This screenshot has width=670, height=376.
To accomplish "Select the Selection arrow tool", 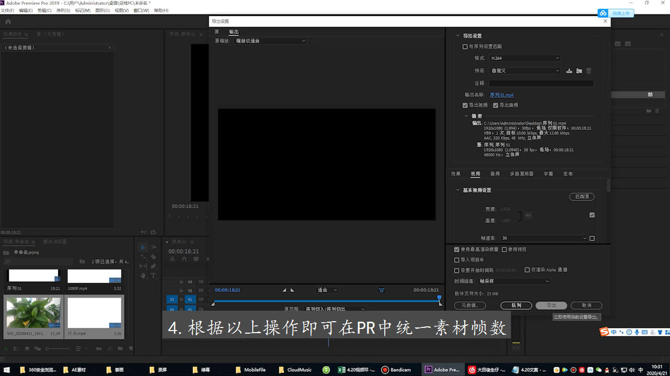I will [143, 247].
